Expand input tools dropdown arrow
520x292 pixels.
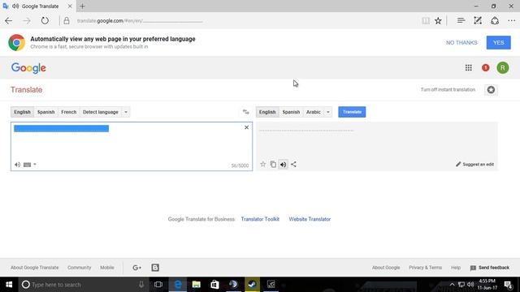35,164
